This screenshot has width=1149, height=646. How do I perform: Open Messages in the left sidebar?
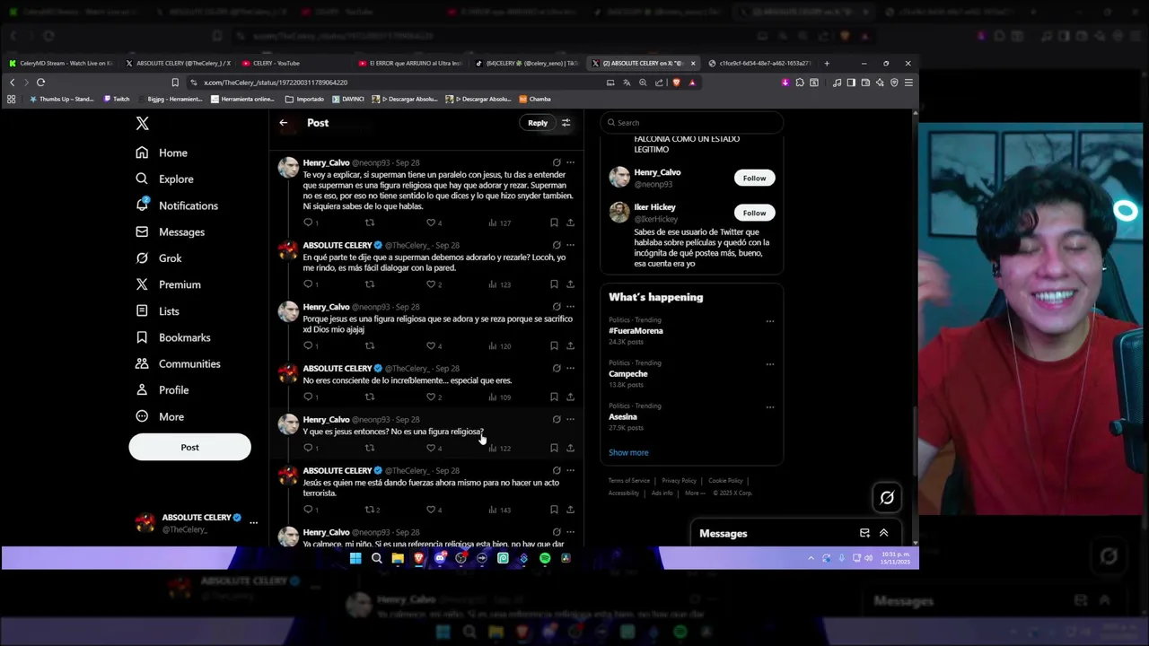[171, 231]
